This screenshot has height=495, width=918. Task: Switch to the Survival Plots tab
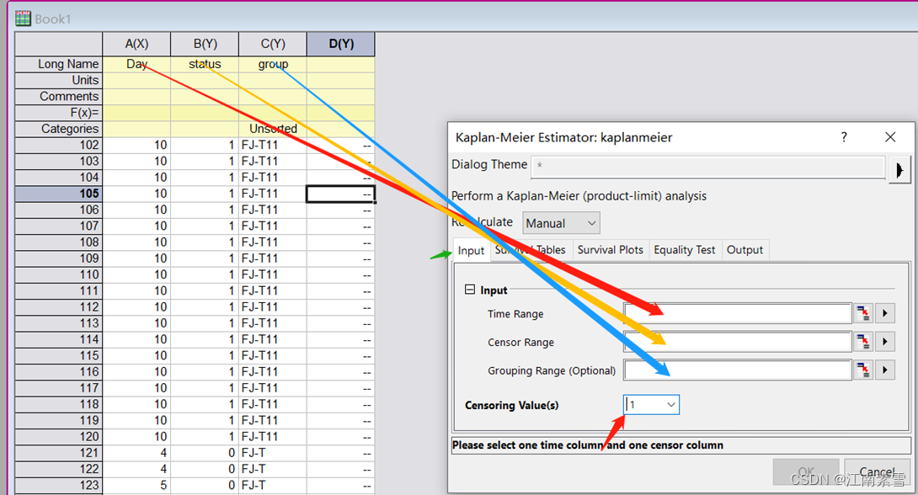point(610,250)
